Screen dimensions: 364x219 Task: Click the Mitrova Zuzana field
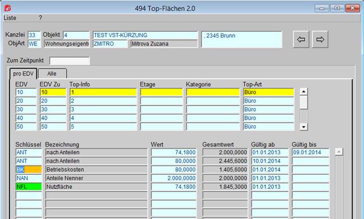point(164,44)
